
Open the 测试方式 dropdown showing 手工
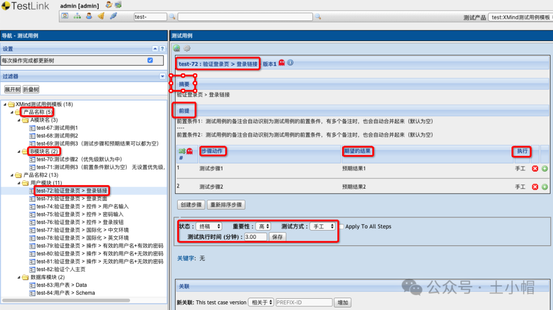(323, 226)
